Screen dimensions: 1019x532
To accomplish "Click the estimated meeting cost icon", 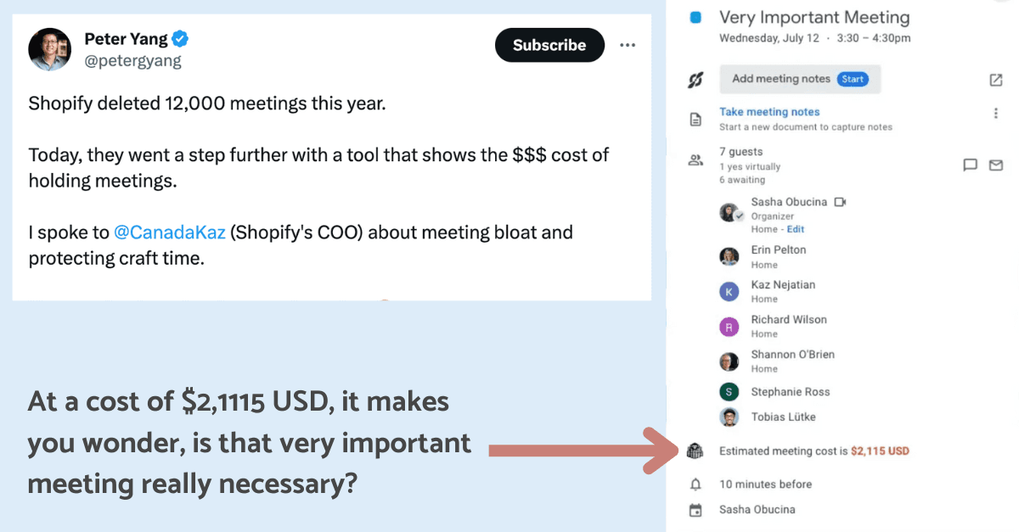I will [695, 451].
